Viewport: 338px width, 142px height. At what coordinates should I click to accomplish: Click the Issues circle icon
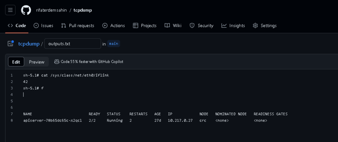(36, 26)
